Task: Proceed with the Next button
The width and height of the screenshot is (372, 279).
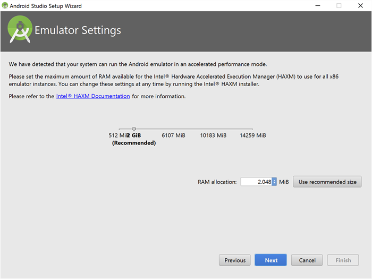Action: [x=270, y=260]
